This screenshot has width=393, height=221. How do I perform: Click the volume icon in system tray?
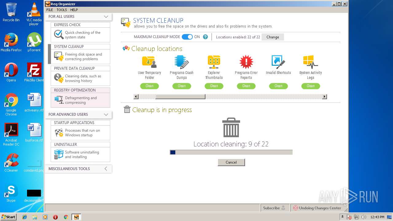tap(364, 217)
